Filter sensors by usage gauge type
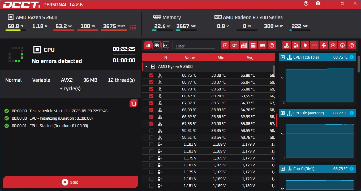Image resolution: width=361 pixels, height=191 pixels. pos(342,45)
